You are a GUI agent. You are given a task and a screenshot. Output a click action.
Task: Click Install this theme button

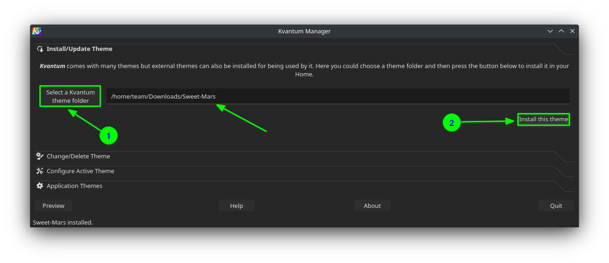click(x=543, y=119)
